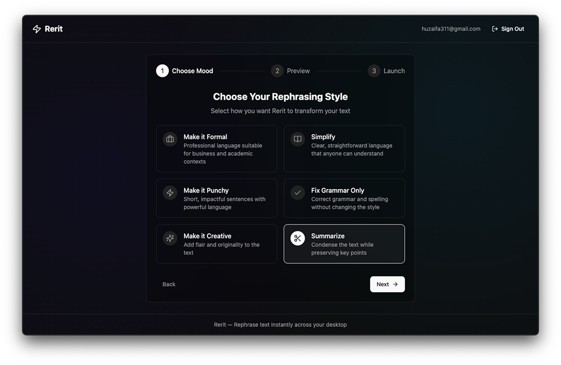Click the arrow icon inside Next button
The width and height of the screenshot is (561, 365).
click(395, 284)
